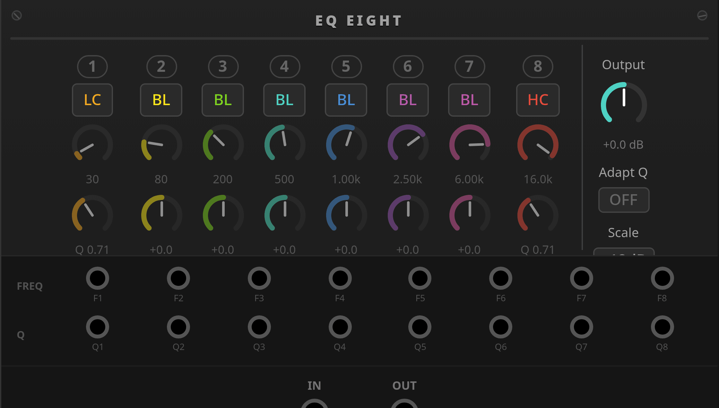Open the LC filter type selector
Image resolution: width=719 pixels, height=408 pixels.
[92, 100]
